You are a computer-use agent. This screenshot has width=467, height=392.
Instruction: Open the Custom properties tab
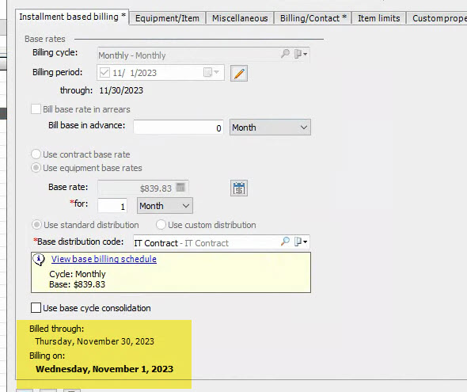click(x=437, y=18)
